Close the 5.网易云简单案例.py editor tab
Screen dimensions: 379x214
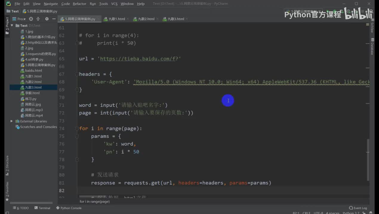(98, 19)
